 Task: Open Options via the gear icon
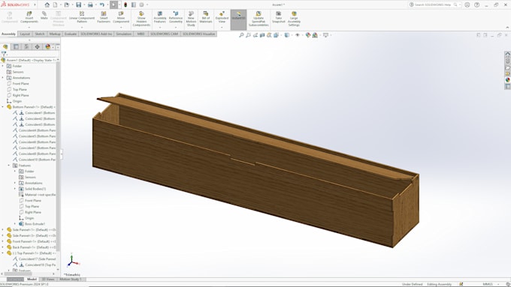142,5
